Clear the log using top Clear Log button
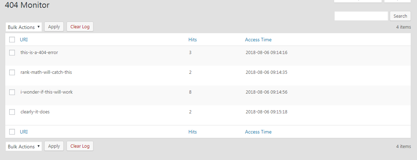Image resolution: width=417 pixels, height=160 pixels. click(80, 26)
